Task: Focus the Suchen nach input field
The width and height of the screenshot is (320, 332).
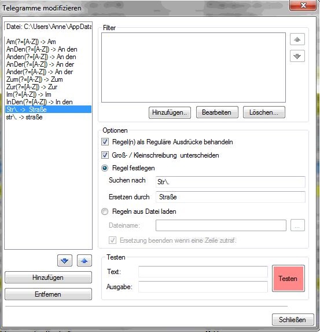Action: (x=230, y=182)
